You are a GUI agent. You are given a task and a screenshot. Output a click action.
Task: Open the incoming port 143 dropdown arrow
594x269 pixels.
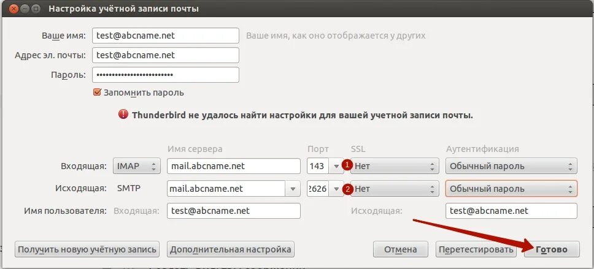pyautogui.click(x=336, y=166)
